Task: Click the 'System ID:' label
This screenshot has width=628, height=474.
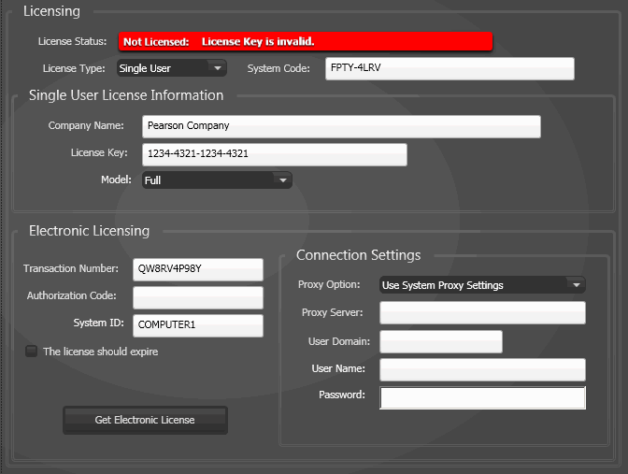Action: [x=98, y=323]
